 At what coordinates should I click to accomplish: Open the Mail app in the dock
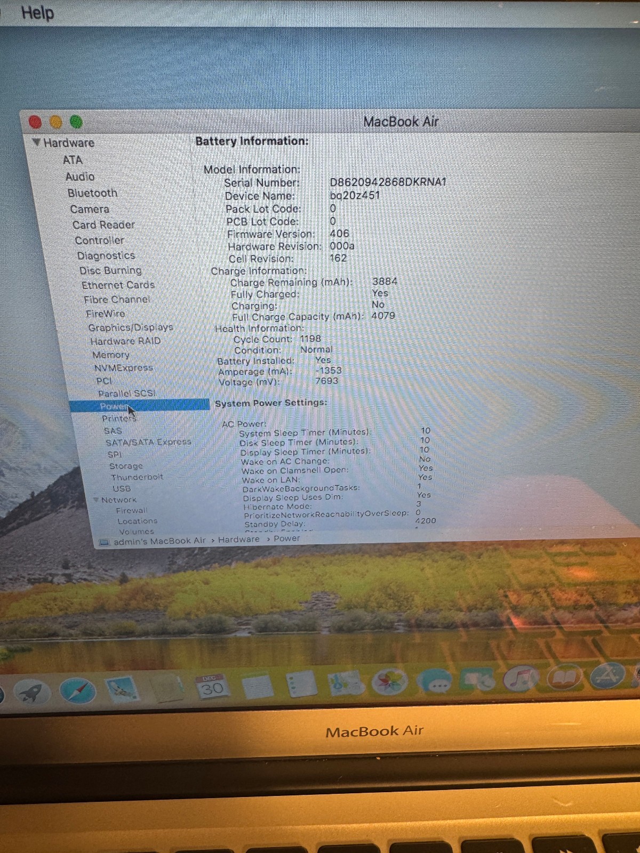[x=123, y=689]
